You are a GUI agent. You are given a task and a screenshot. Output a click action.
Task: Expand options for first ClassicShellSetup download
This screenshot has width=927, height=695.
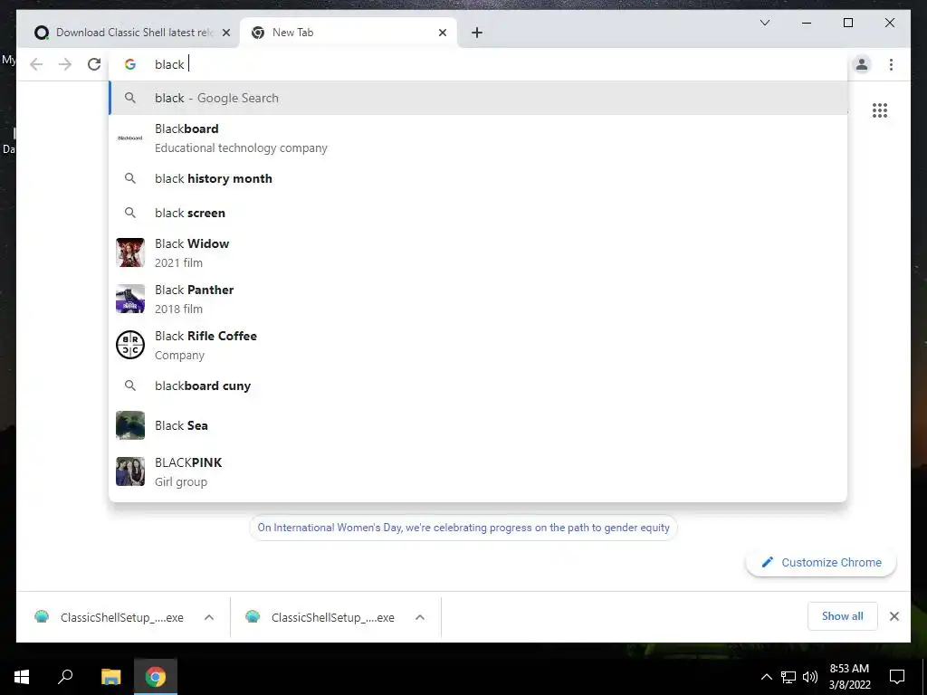click(209, 617)
